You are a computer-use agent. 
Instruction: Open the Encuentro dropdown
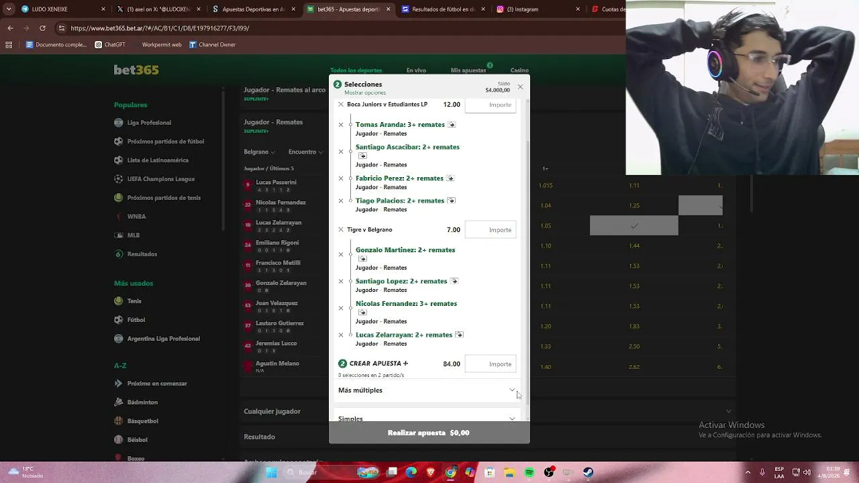[x=305, y=152]
